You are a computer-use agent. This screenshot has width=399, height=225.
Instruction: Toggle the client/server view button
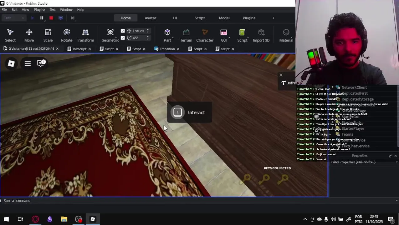[x=60, y=18]
